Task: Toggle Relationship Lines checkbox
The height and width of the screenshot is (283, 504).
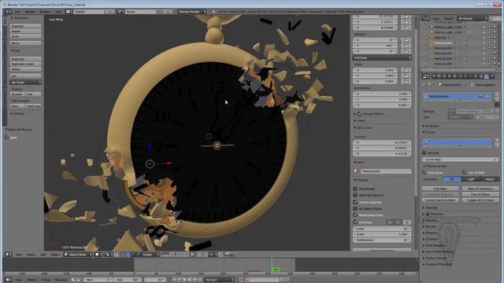Action: 355,215
